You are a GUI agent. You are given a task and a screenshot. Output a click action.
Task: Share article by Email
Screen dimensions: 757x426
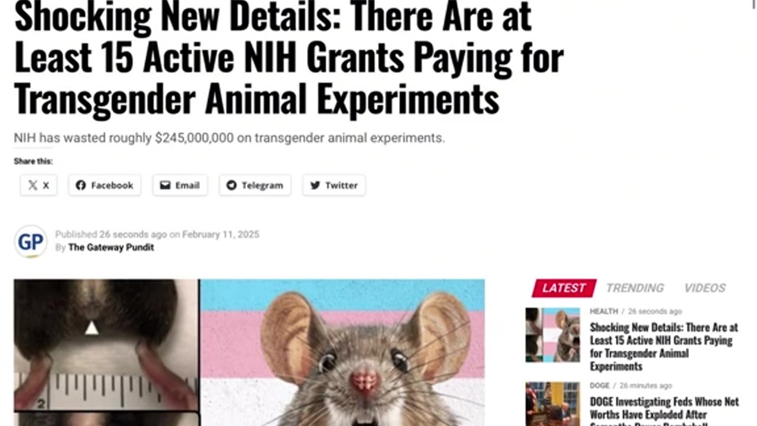[180, 185]
